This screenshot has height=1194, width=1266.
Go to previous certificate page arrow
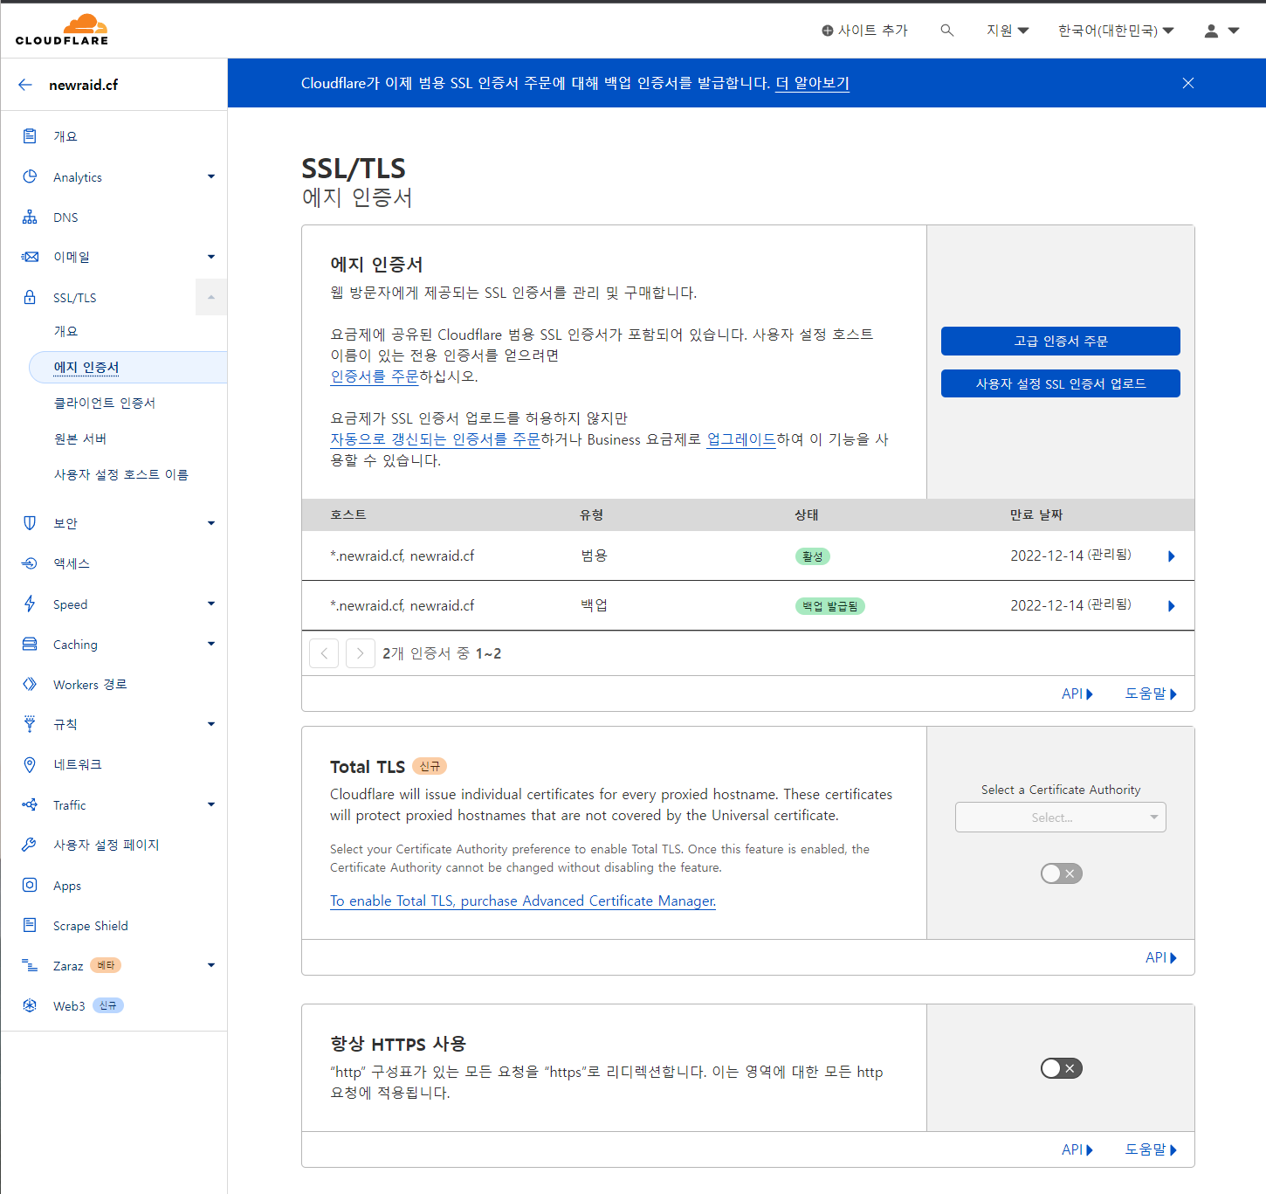[x=324, y=653]
